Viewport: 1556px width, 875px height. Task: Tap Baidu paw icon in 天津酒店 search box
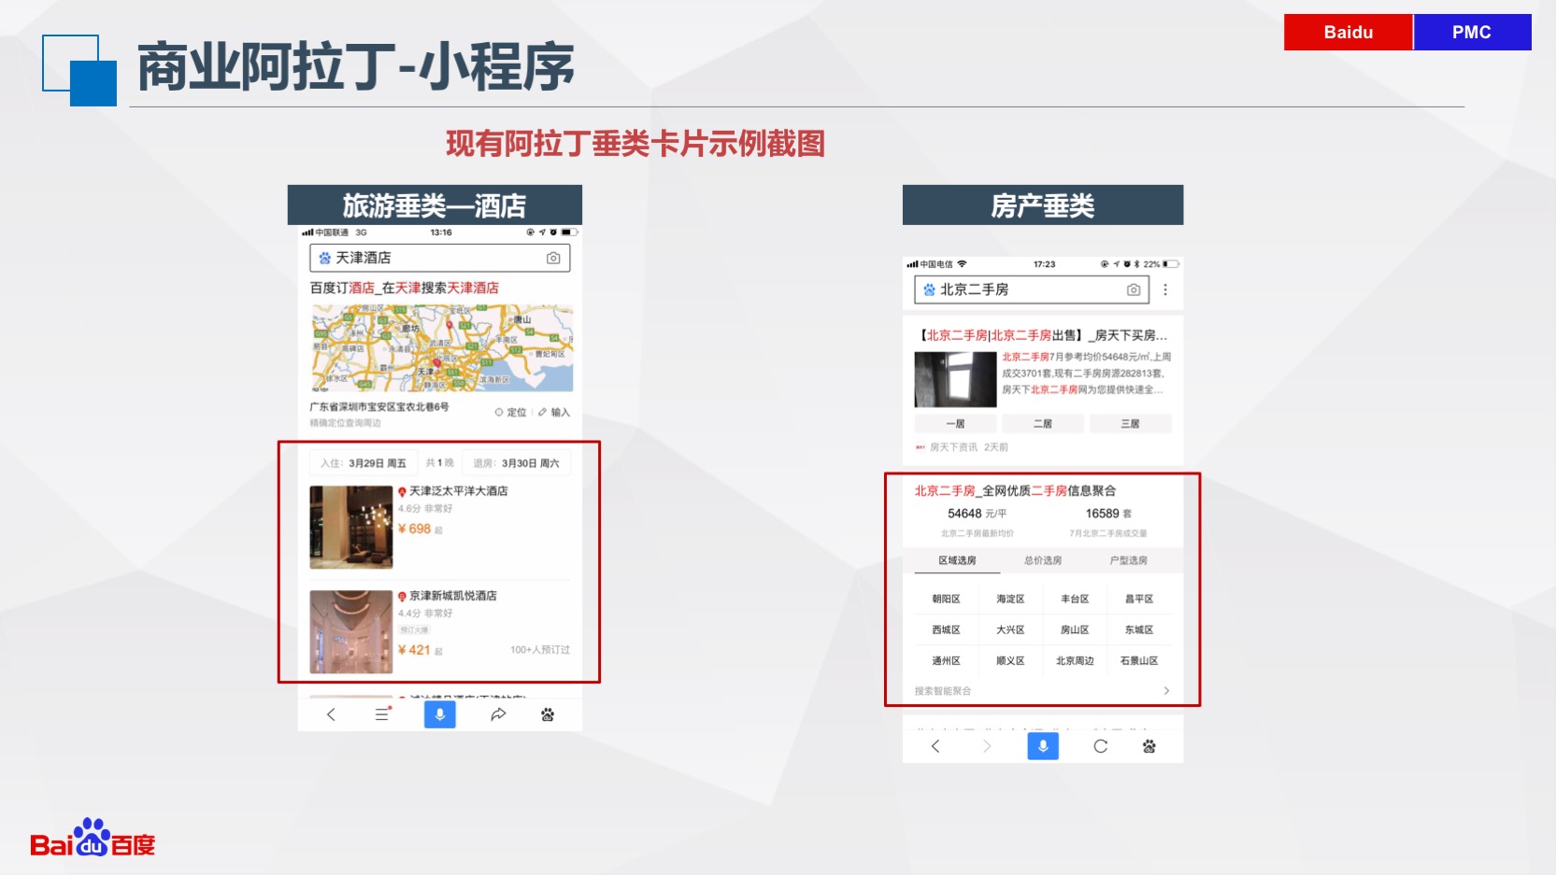pyautogui.click(x=324, y=258)
